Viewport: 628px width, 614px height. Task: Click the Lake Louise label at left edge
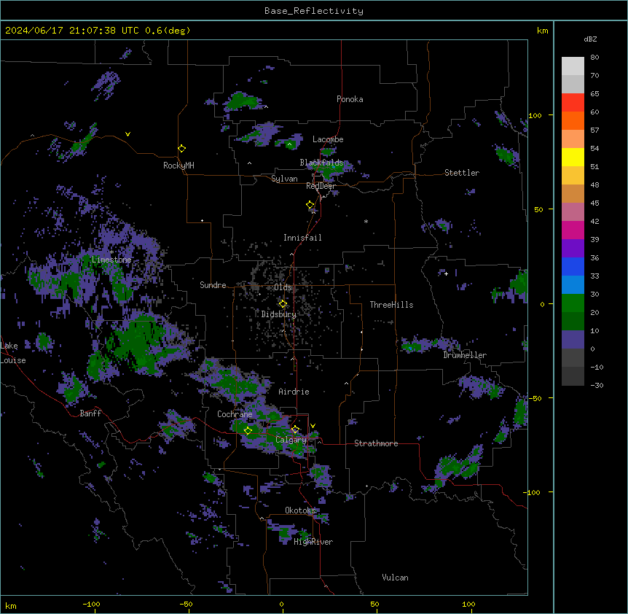[12, 353]
